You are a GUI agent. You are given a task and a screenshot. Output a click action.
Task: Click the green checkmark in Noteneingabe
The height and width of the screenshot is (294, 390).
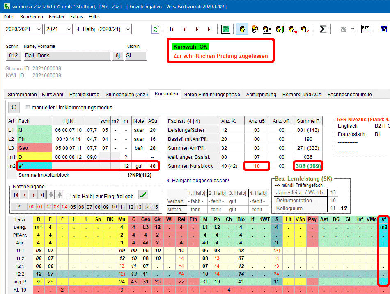143,195
